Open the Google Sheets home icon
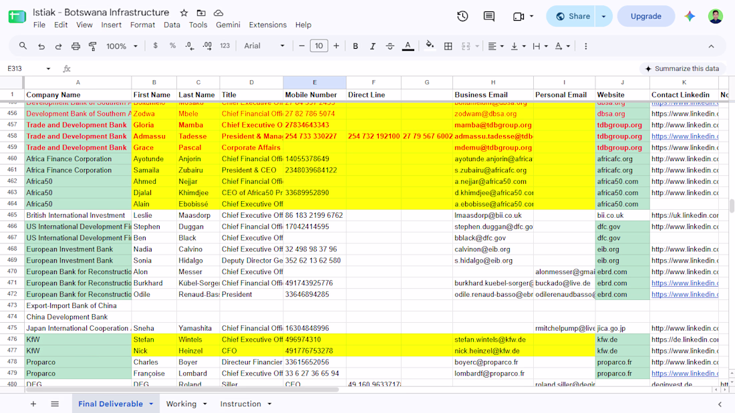Image resolution: width=735 pixels, height=413 pixels. tap(17, 17)
